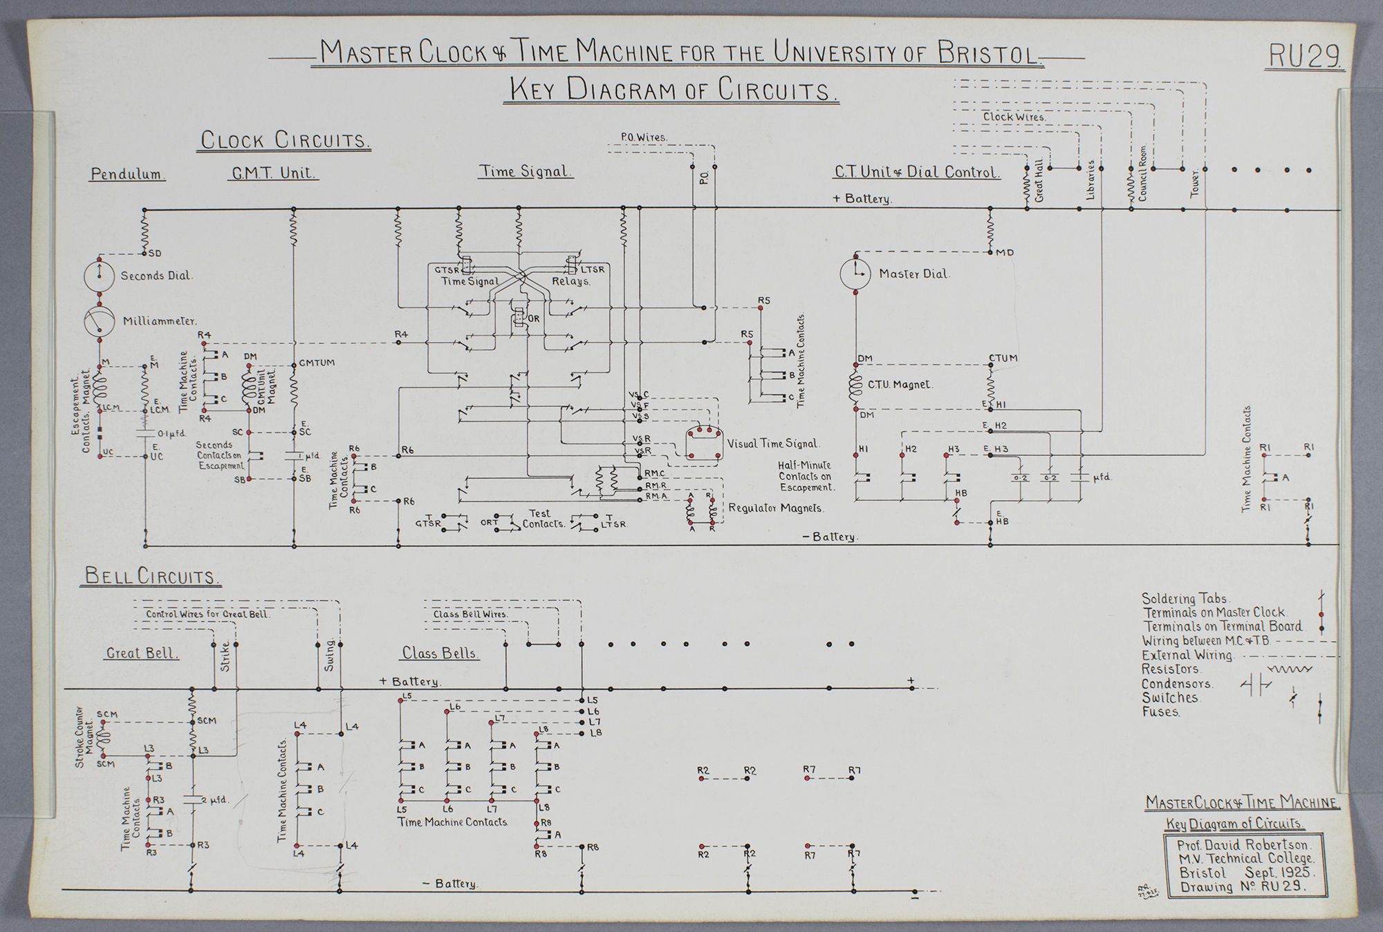Click the Regulator Magnets label
The image size is (1383, 932).
click(x=777, y=508)
